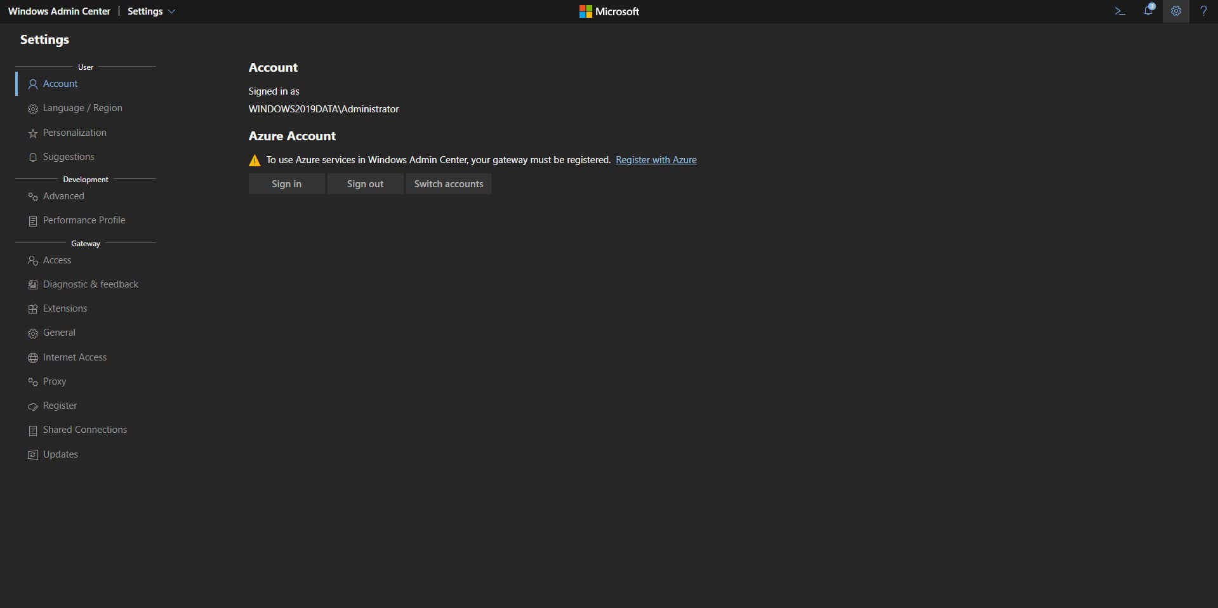Go to Advanced development settings
This screenshot has width=1218, height=608.
pos(63,196)
